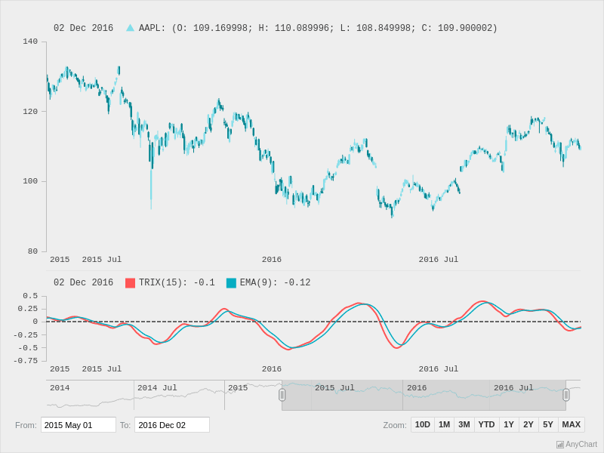Switch zoom to 1Y
Image resolution: width=604 pixels, height=453 pixels.
pos(509,424)
